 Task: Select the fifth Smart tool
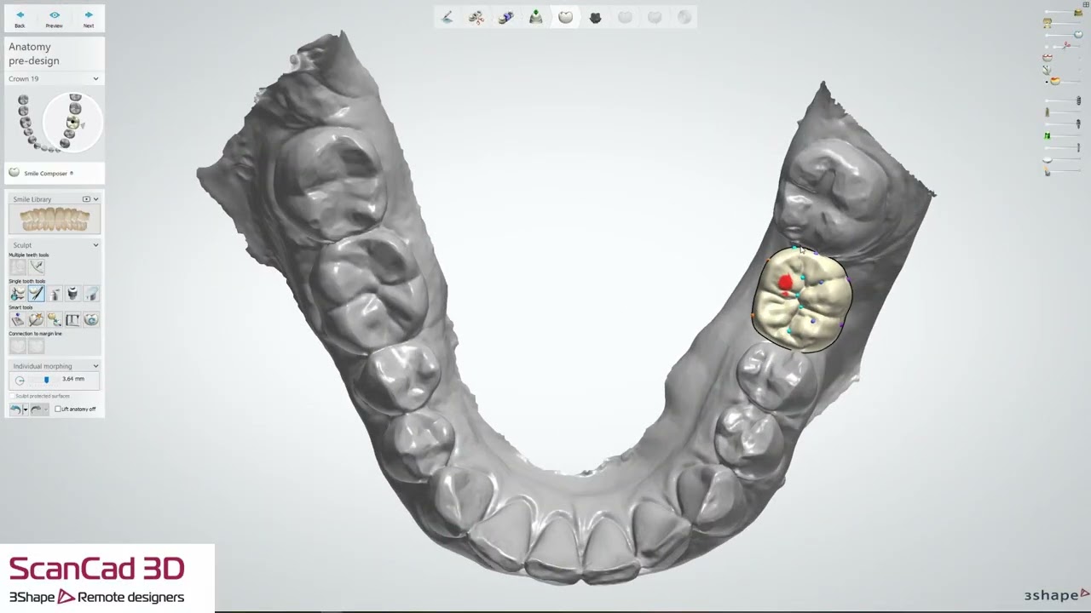(90, 319)
